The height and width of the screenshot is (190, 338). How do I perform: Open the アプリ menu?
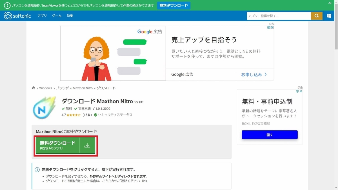[42, 16]
